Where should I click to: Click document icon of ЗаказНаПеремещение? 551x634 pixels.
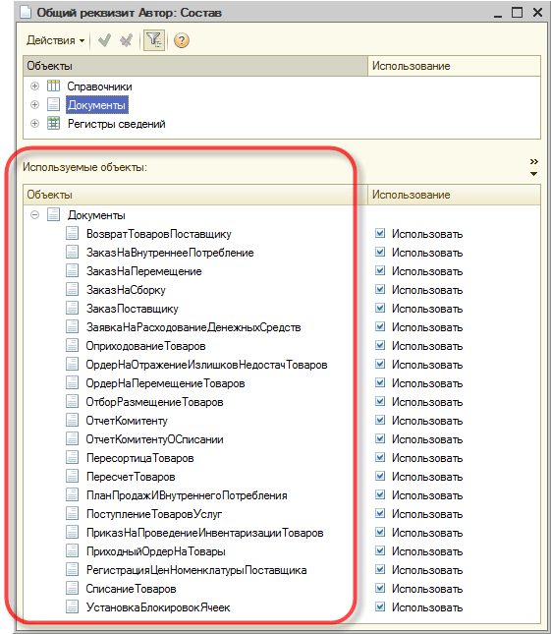pyautogui.click(x=72, y=270)
